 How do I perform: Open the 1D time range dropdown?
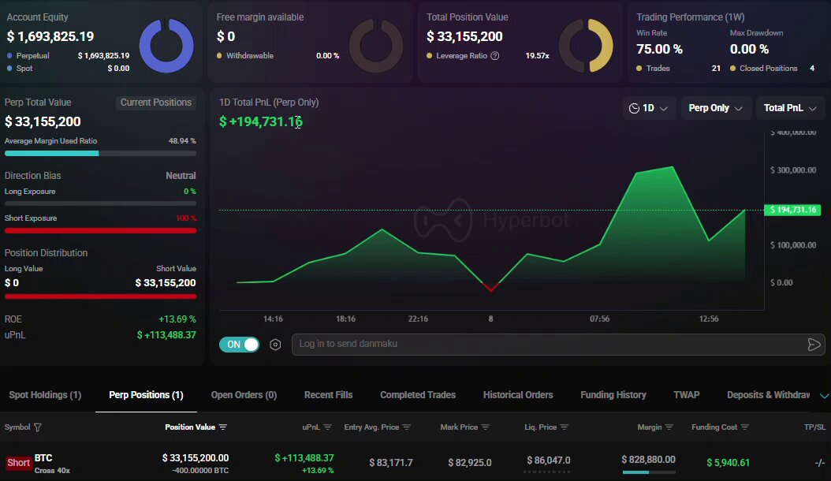click(x=648, y=108)
